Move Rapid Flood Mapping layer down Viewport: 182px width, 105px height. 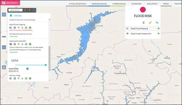pyautogui.click(x=22, y=28)
